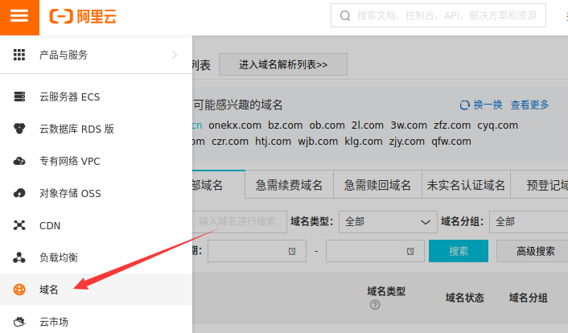Open the 域名分组 dropdown

[529, 222]
